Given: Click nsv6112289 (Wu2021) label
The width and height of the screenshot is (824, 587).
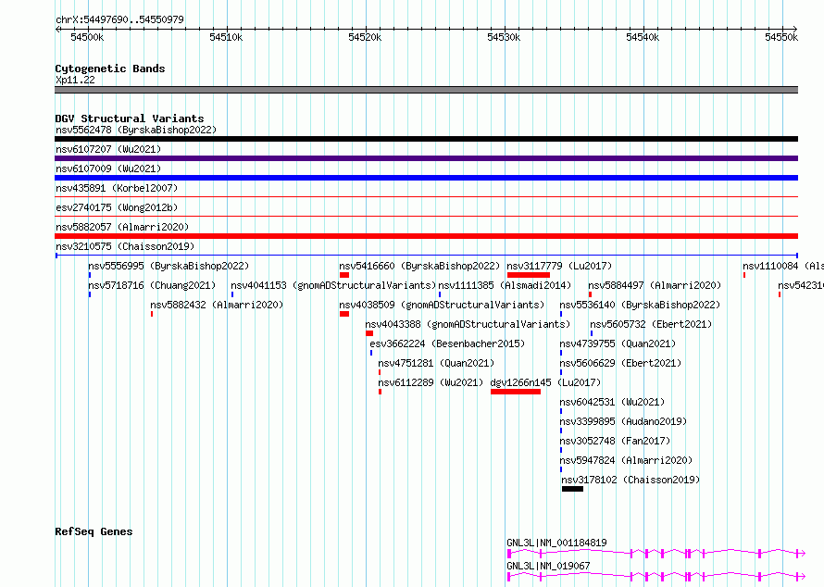Looking at the screenshot, I should coord(431,382).
